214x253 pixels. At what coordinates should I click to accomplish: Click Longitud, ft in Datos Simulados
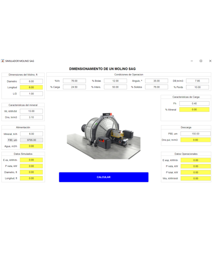click(31, 178)
